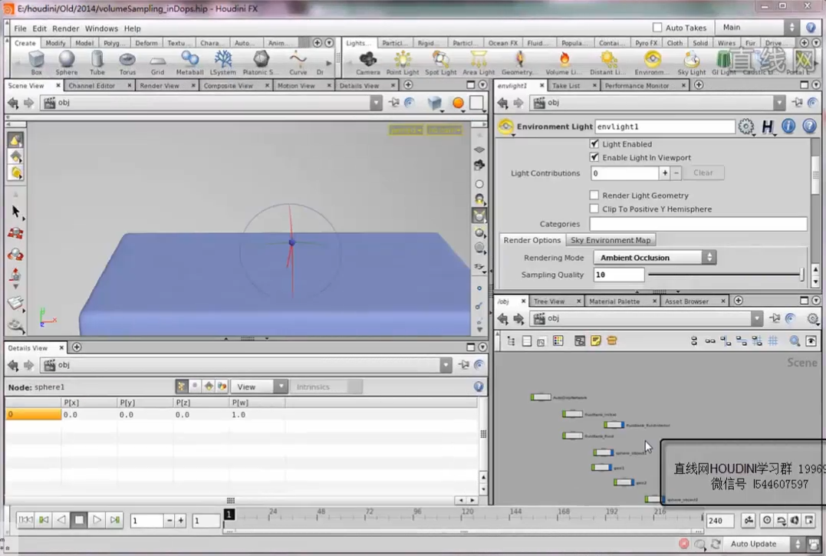The height and width of the screenshot is (556, 826).
Task: Click the plus Light Contributions button
Action: (x=665, y=173)
